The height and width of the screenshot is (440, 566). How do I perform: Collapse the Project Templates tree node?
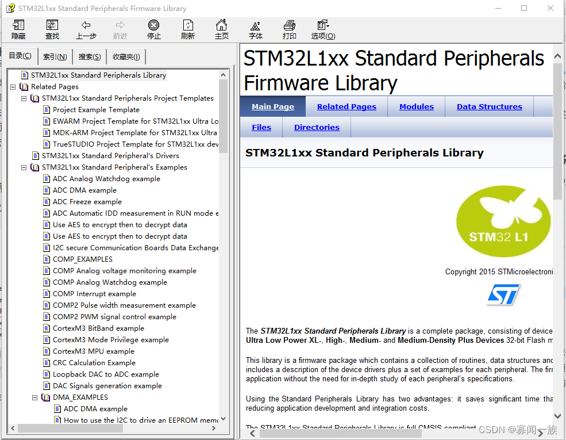[x=24, y=98]
